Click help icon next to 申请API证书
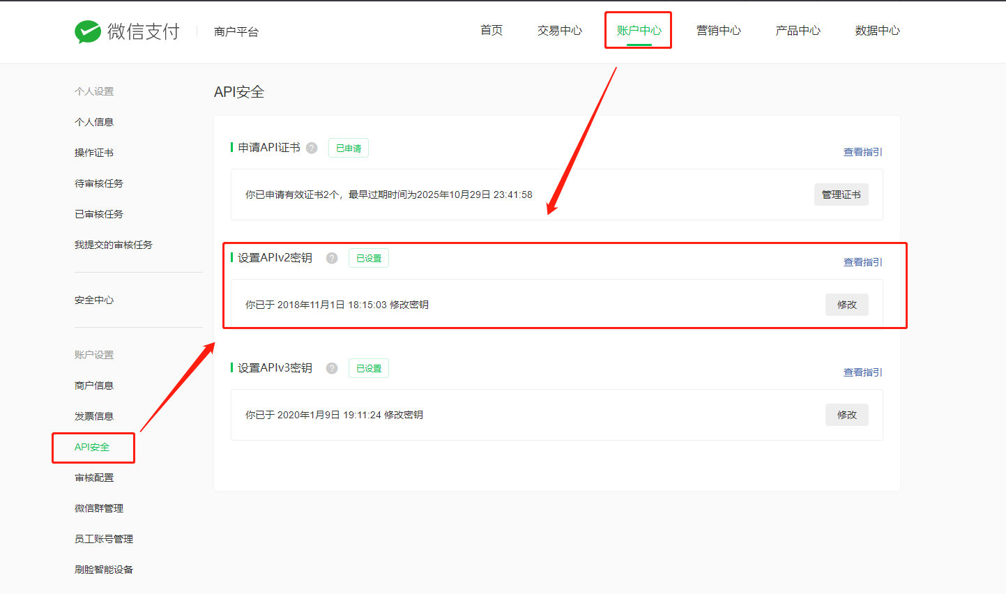This screenshot has height=594, width=1006. point(312,148)
